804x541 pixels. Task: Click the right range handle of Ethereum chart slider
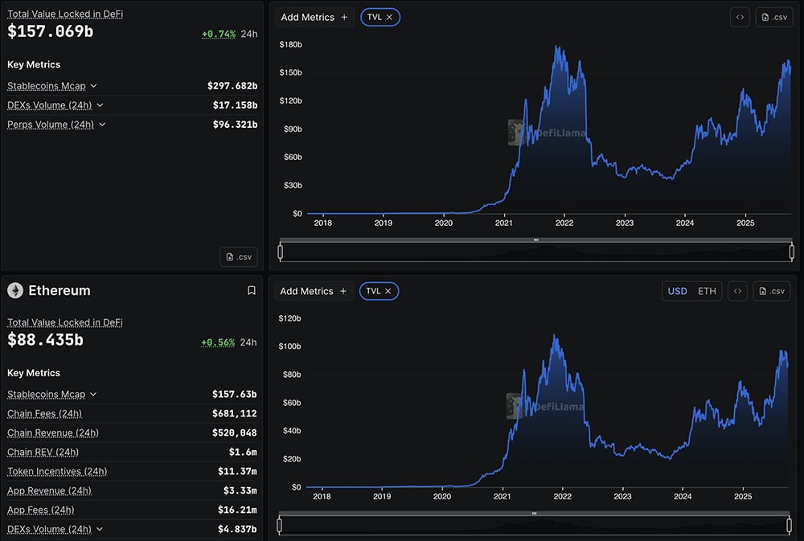(x=790, y=525)
